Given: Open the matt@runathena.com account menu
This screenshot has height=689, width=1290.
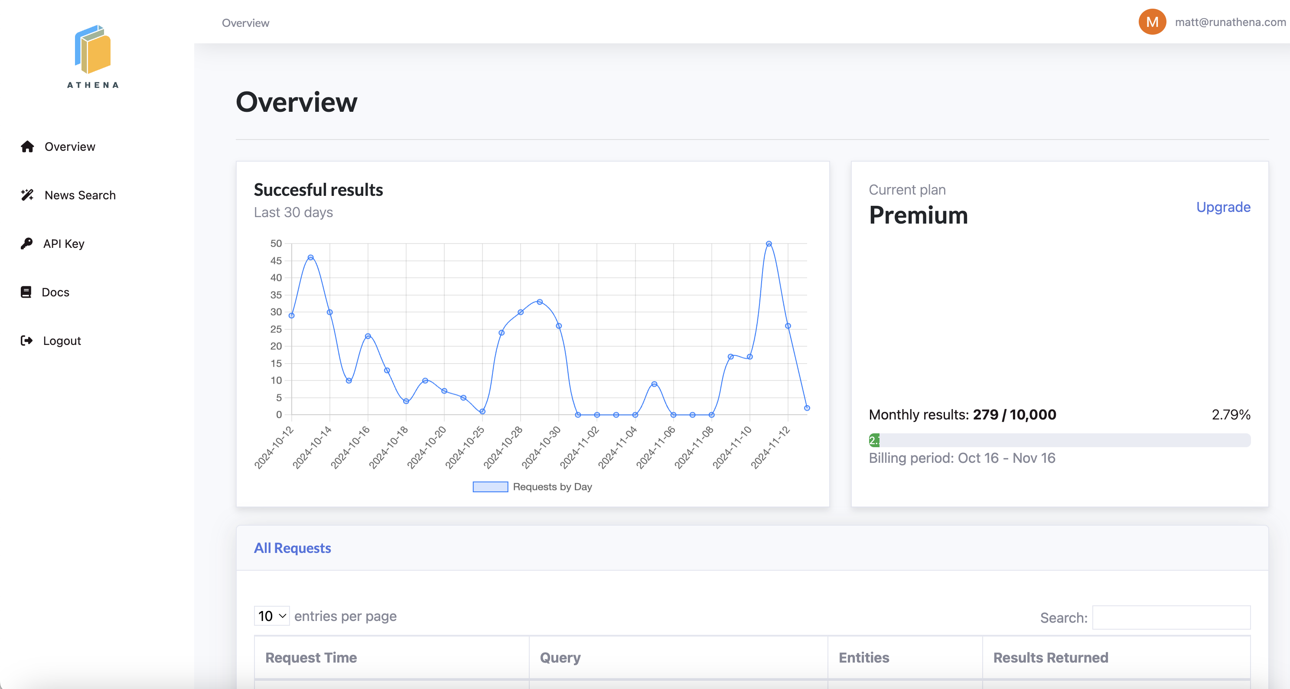Looking at the screenshot, I should pos(1230,22).
